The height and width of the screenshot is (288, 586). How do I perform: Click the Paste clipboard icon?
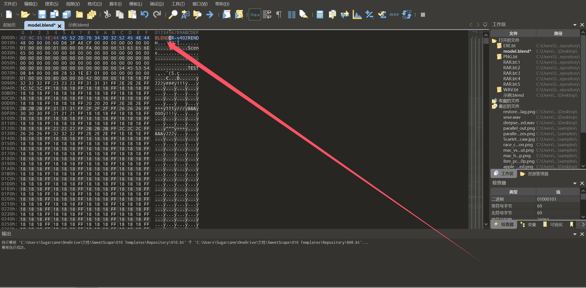[x=132, y=15]
